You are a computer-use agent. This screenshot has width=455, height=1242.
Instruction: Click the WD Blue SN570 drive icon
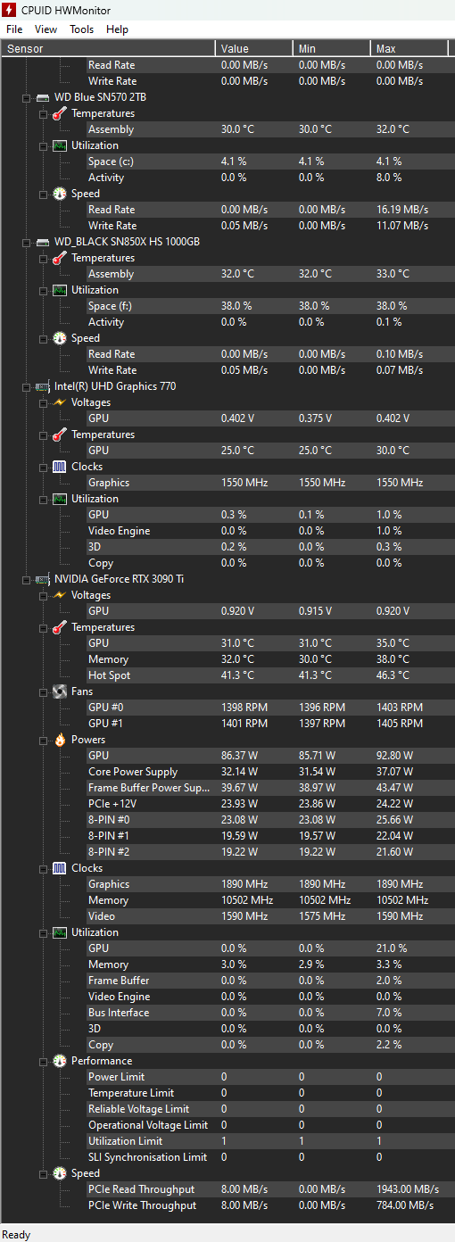click(42, 97)
